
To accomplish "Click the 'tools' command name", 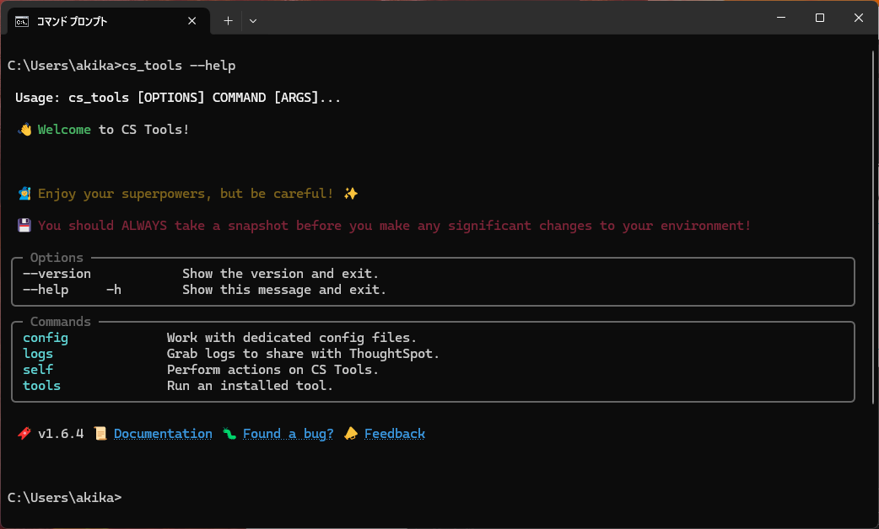I will point(41,386).
